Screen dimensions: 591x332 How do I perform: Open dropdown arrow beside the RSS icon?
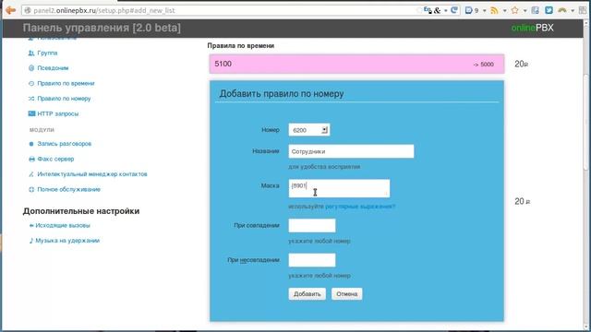505,10
